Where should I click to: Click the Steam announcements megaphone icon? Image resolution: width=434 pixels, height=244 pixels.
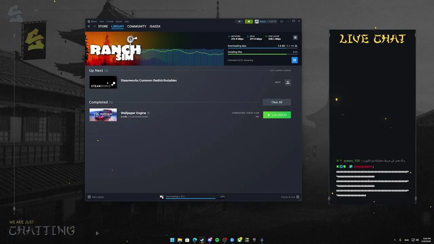(x=239, y=21)
